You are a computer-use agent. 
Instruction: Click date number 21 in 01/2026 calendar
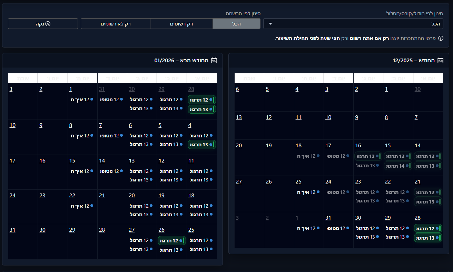102,196
